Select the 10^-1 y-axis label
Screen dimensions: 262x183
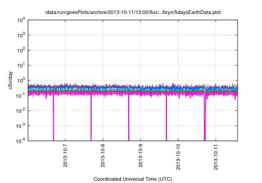click(20, 96)
